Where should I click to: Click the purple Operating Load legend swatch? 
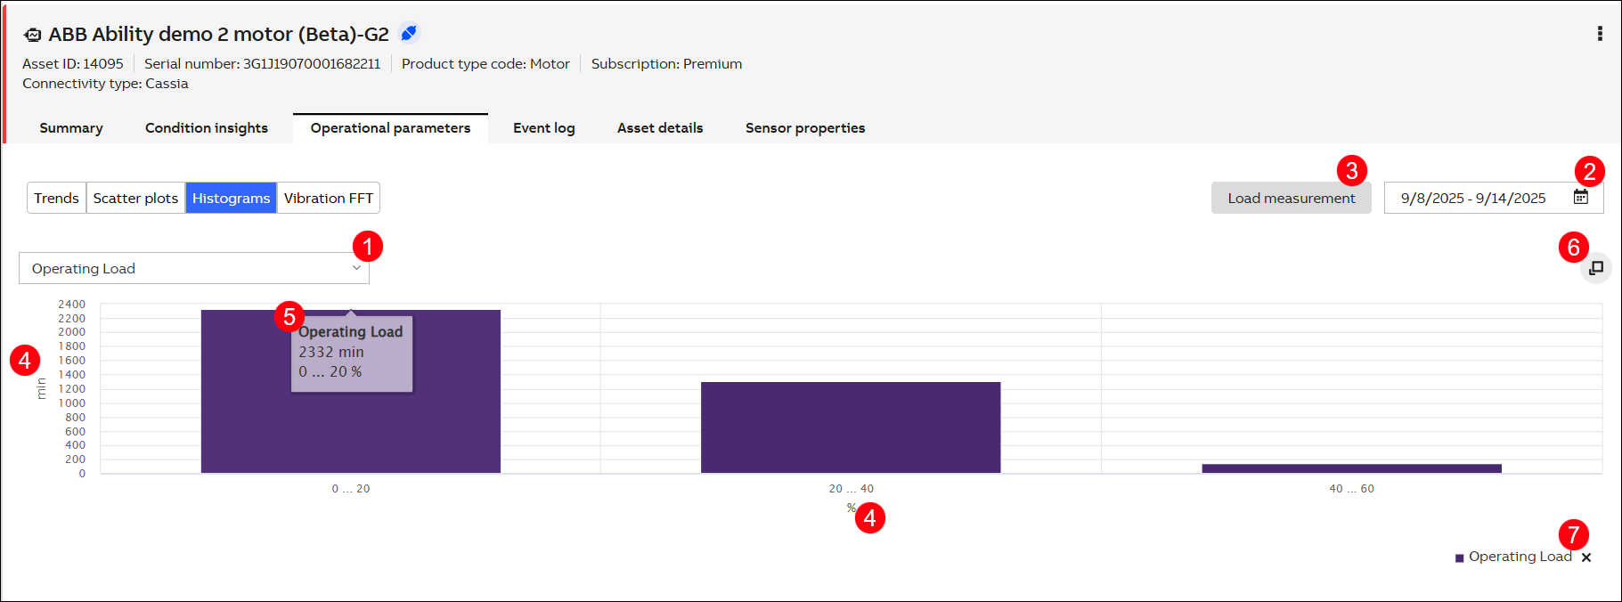(1459, 557)
